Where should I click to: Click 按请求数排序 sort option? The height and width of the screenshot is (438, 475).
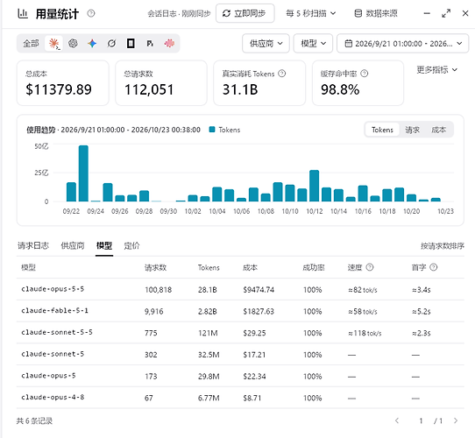(443, 246)
